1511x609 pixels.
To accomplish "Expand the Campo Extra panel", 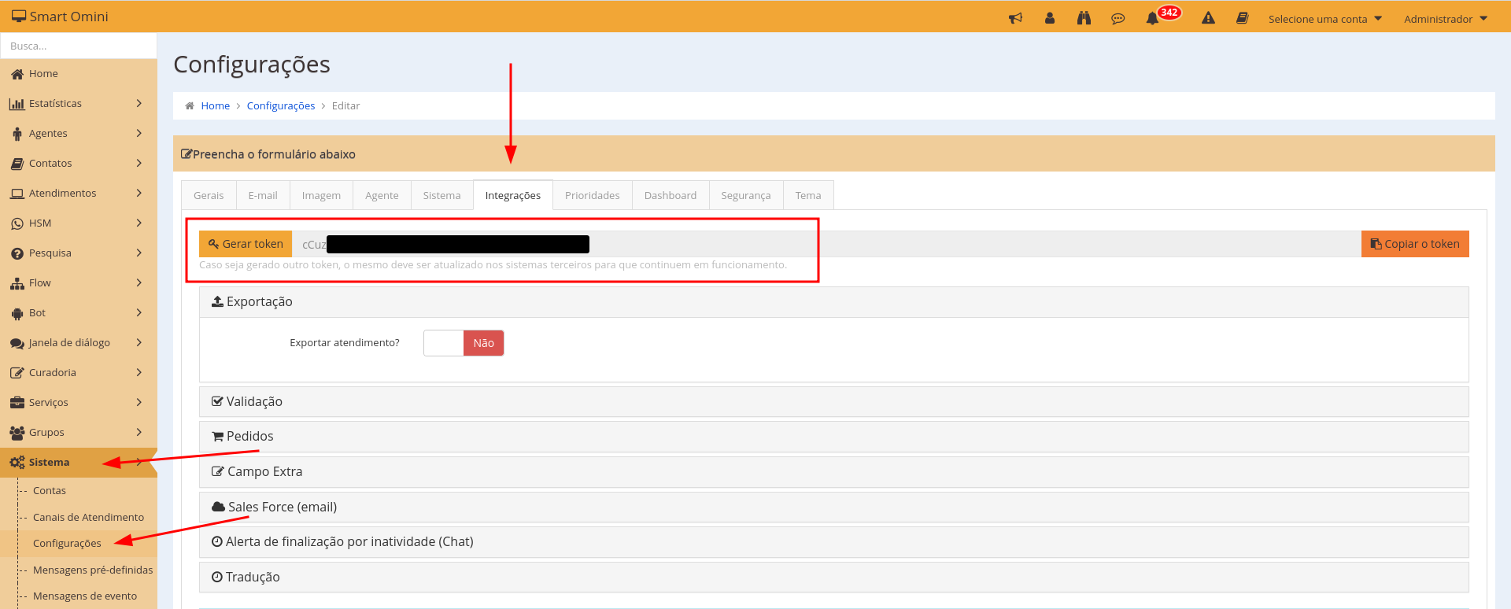I will point(264,471).
